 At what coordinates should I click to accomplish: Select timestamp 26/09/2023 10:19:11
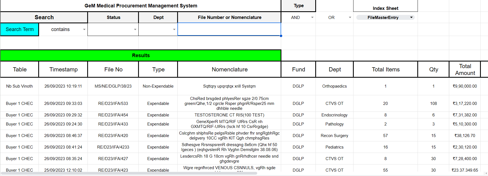pyautogui.click(x=63, y=86)
